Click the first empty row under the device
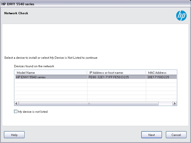This screenshot has height=143, width=191. (x=50, y=81)
